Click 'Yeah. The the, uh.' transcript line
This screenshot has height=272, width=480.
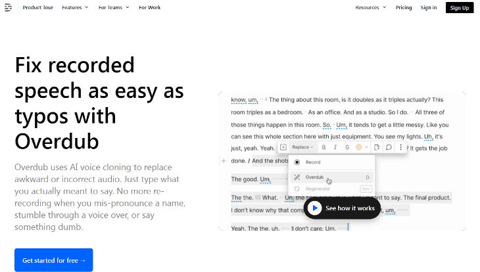(x=255, y=228)
